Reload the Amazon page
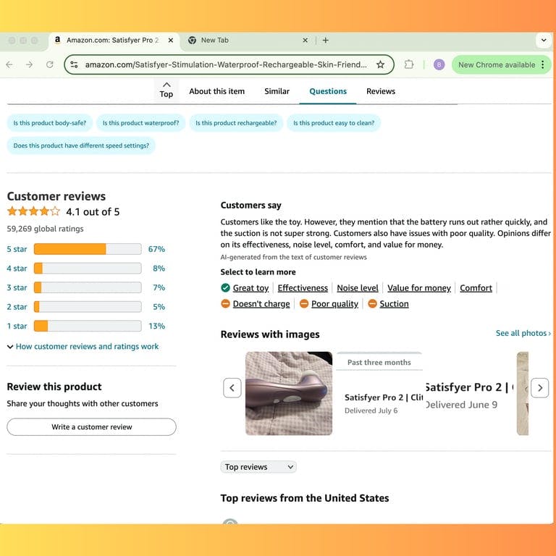 [50, 64]
